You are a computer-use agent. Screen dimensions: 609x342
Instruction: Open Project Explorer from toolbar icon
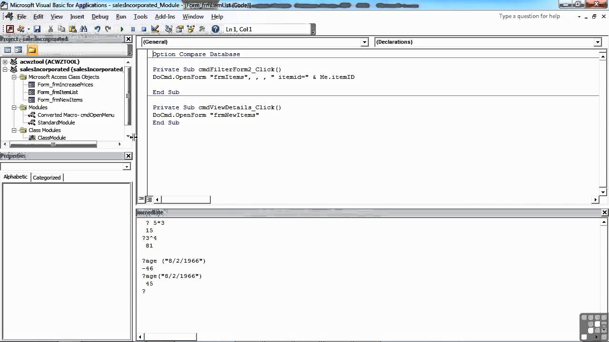coord(168,29)
